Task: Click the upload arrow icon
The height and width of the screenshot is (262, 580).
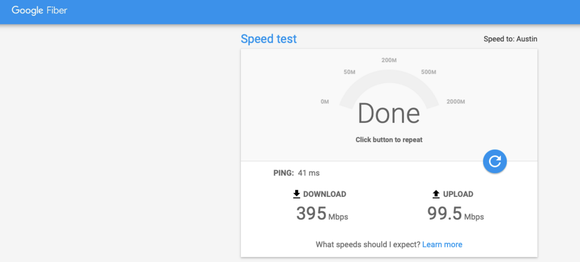Action: pos(436,194)
